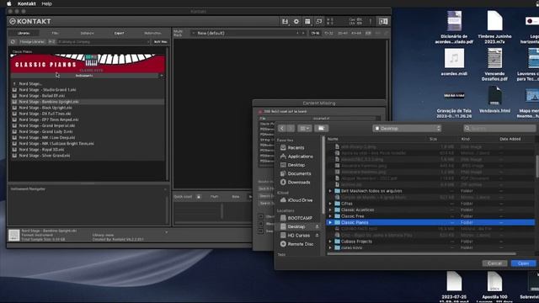This screenshot has width=539, height=303.
Task: Expand the Cifras folder
Action: (330, 204)
